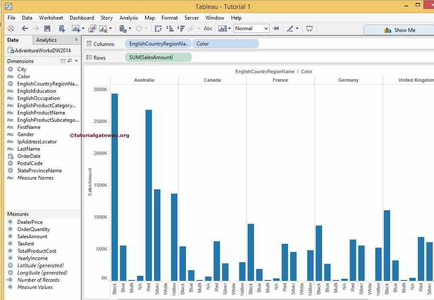Click the Tableau start page icon
This screenshot has width=434, height=300.
[x=11, y=29]
